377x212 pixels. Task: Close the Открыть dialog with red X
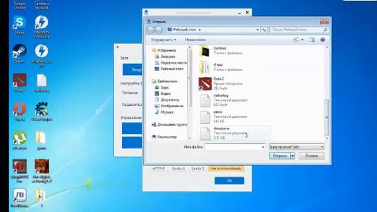(325, 22)
